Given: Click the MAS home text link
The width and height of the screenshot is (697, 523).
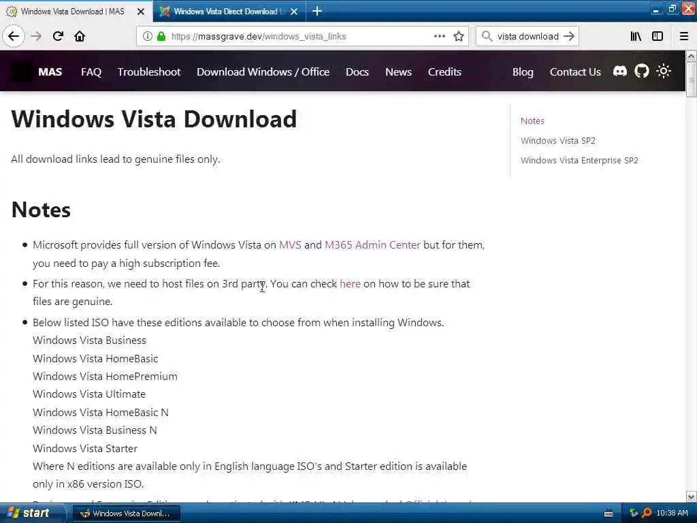Looking at the screenshot, I should pyautogui.click(x=50, y=72).
